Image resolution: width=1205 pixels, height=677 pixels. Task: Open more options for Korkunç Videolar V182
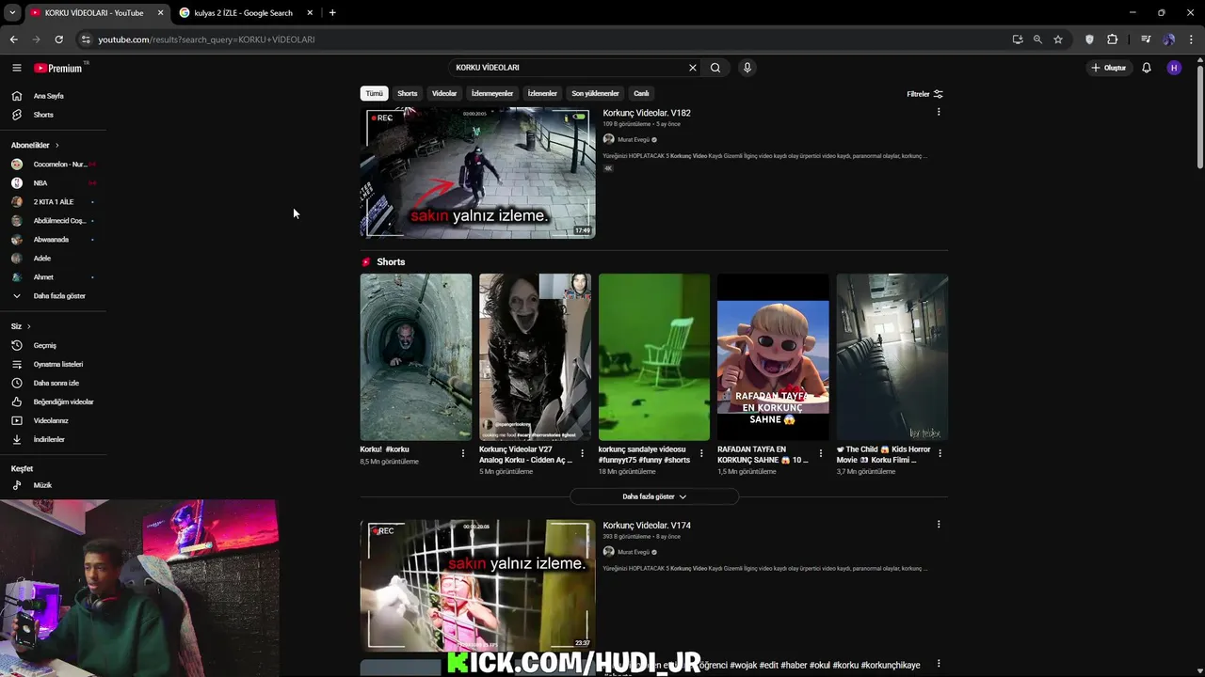tap(939, 112)
